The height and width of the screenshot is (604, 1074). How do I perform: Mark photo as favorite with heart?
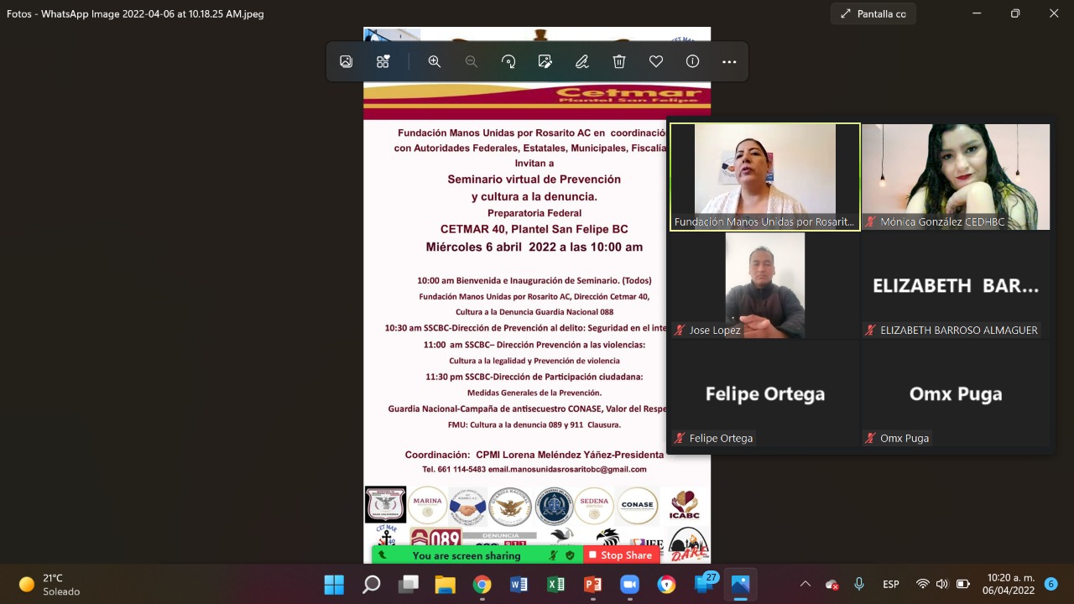(x=656, y=61)
